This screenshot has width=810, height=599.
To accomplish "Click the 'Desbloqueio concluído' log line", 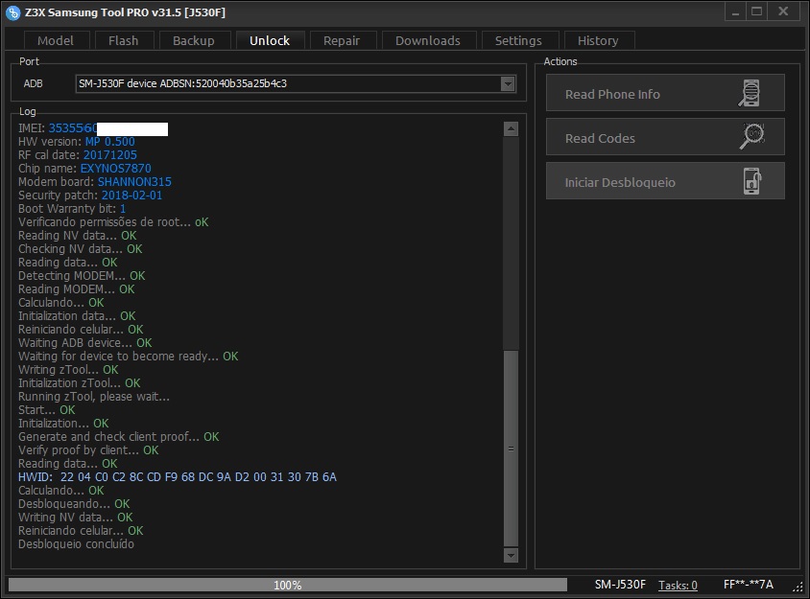I will pyautogui.click(x=76, y=543).
